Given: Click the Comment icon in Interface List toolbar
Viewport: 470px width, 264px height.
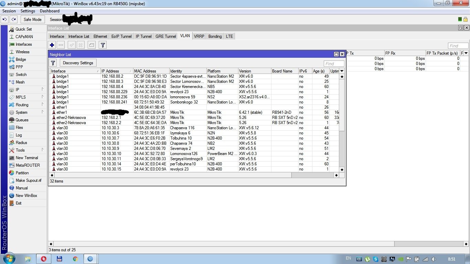Looking at the screenshot, I should (92, 45).
